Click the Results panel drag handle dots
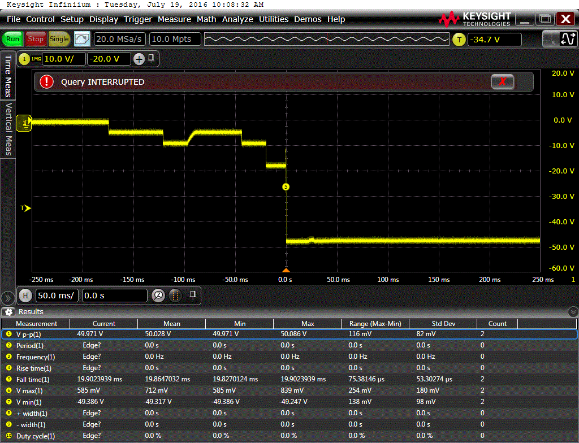 (x=288, y=311)
